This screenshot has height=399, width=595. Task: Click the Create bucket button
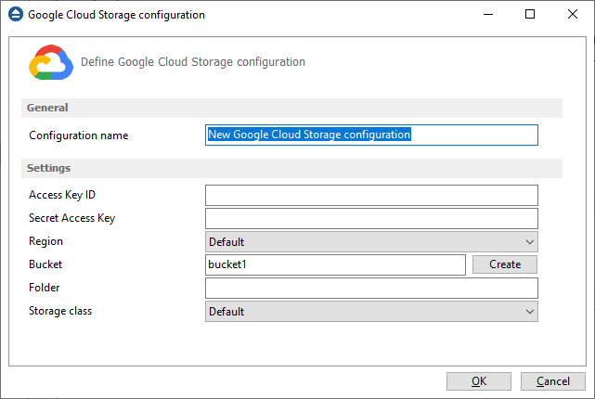point(505,264)
